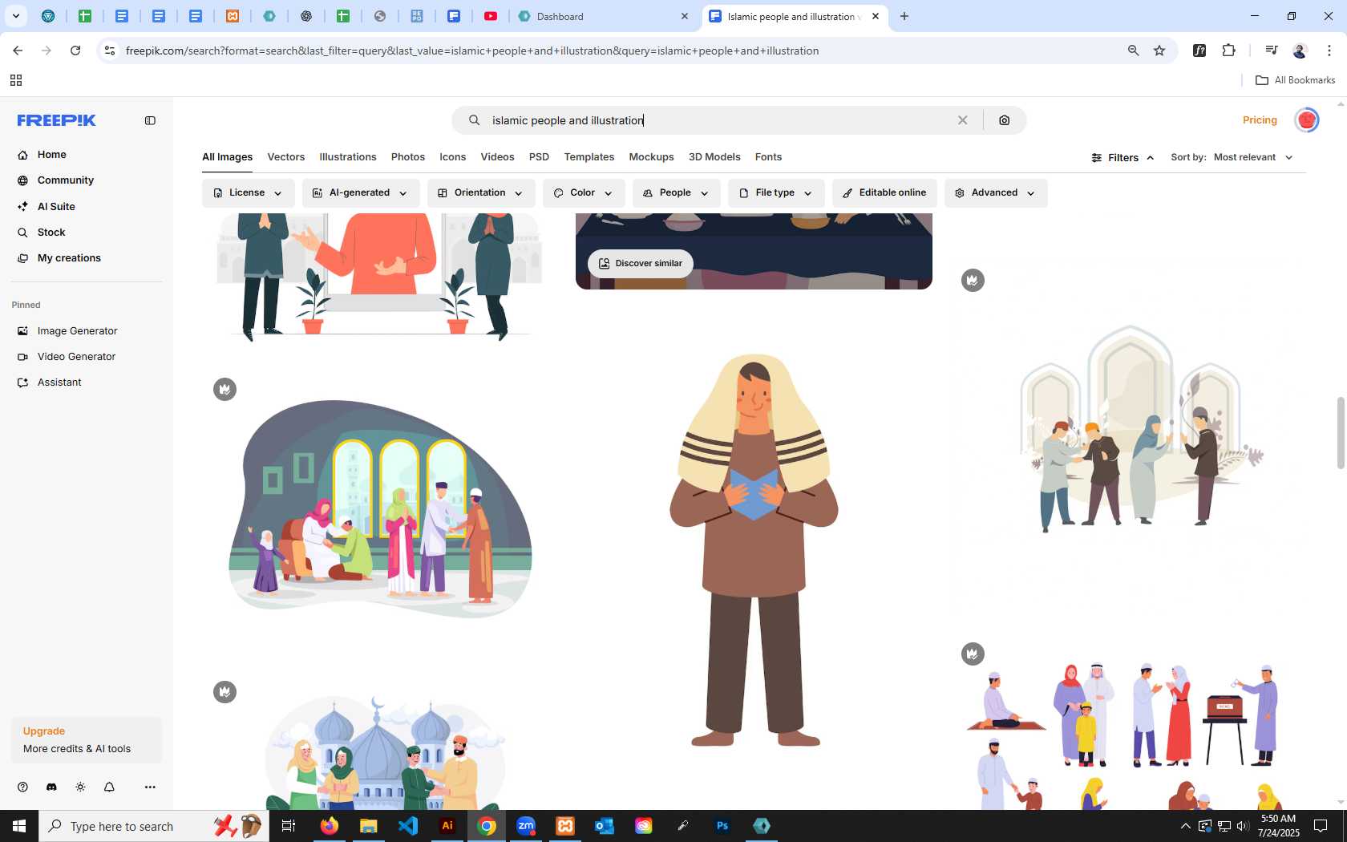Click premium crown on arches illustration

(x=973, y=281)
